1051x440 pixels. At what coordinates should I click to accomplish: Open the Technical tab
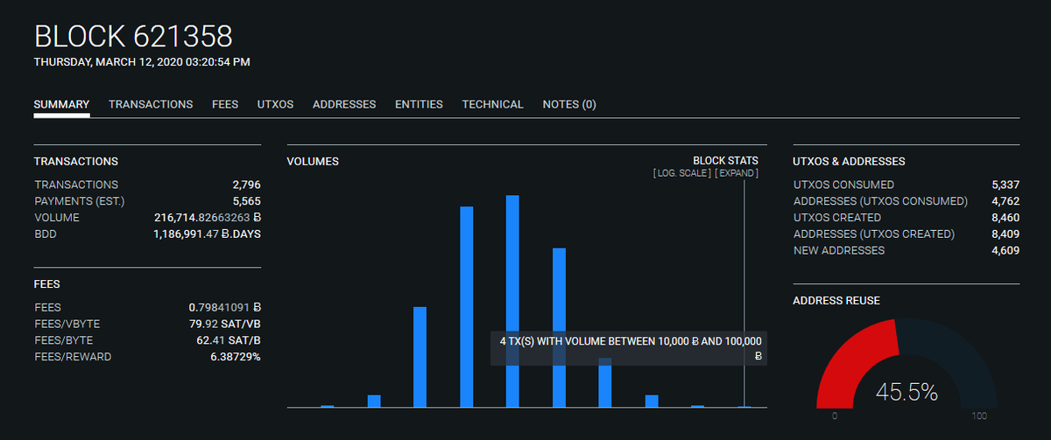pyautogui.click(x=493, y=104)
